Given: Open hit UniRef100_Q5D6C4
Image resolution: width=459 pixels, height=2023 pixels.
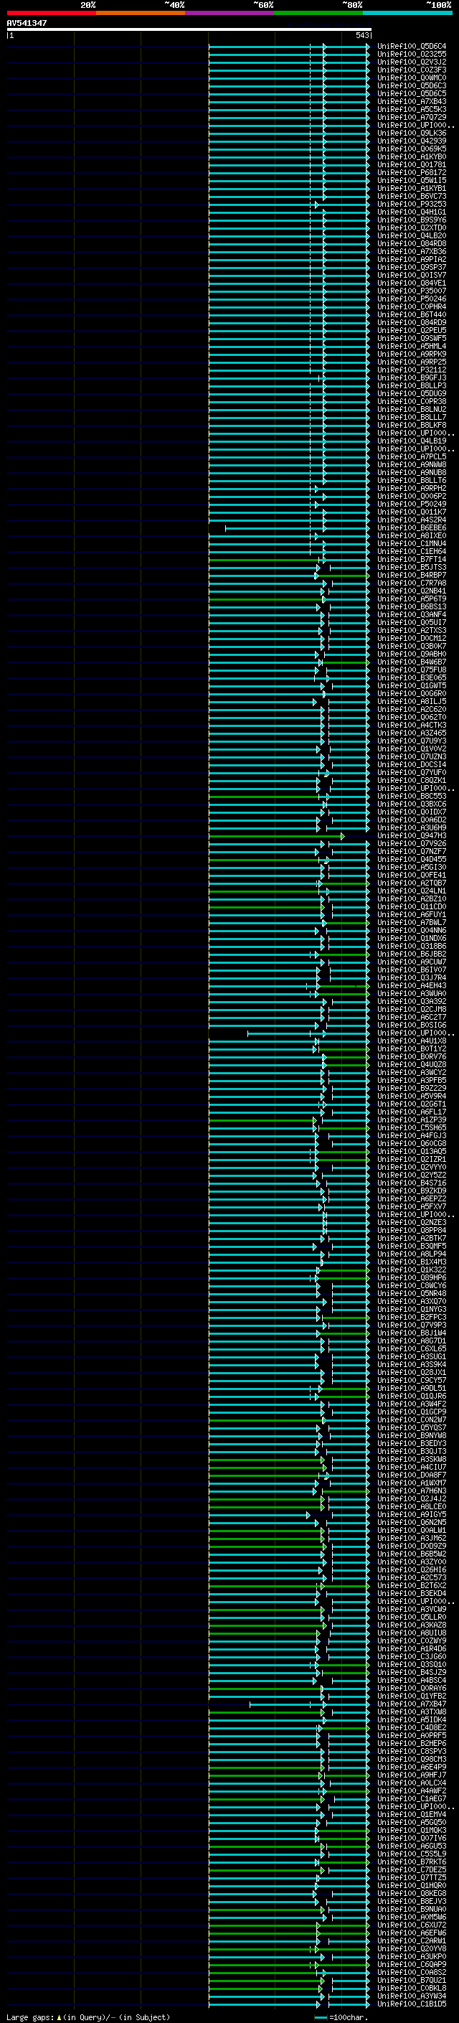Looking at the screenshot, I should [412, 47].
